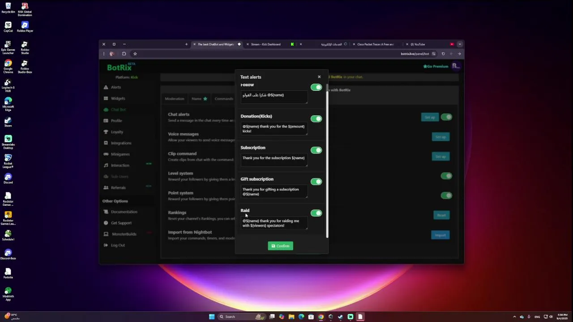
Task: Toggle the Subscription alert switch
Action: [316, 150]
